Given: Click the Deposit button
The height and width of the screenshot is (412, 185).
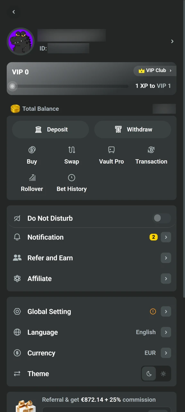Looking at the screenshot, I should click(50, 129).
